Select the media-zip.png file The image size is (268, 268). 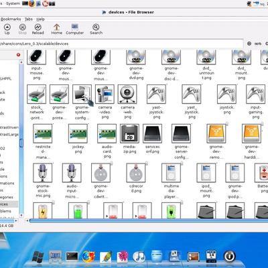pos(129,133)
